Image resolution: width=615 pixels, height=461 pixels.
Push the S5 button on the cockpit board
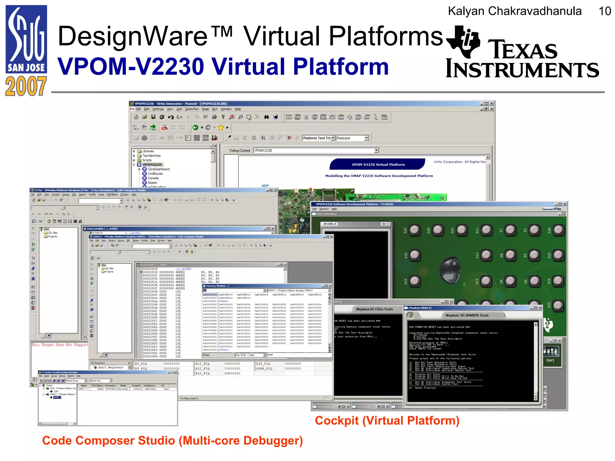[535, 281]
